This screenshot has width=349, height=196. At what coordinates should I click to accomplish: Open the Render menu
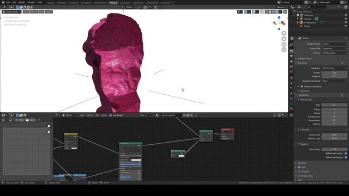pos(22,2)
